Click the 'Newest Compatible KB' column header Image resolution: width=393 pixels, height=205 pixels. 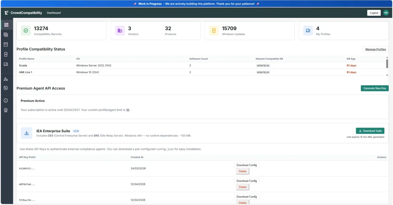(x=269, y=59)
